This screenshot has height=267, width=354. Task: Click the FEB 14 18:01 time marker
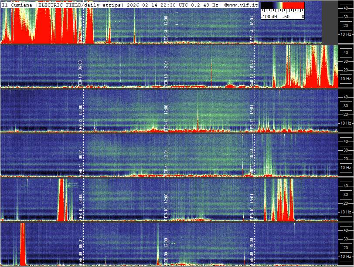pyautogui.click(x=252, y=29)
